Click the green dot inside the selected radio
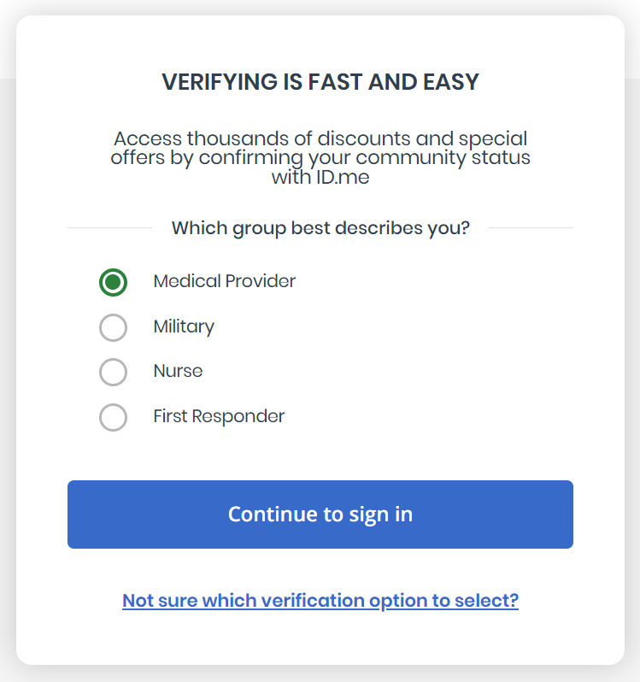Viewport: 640px width, 682px height. (114, 282)
